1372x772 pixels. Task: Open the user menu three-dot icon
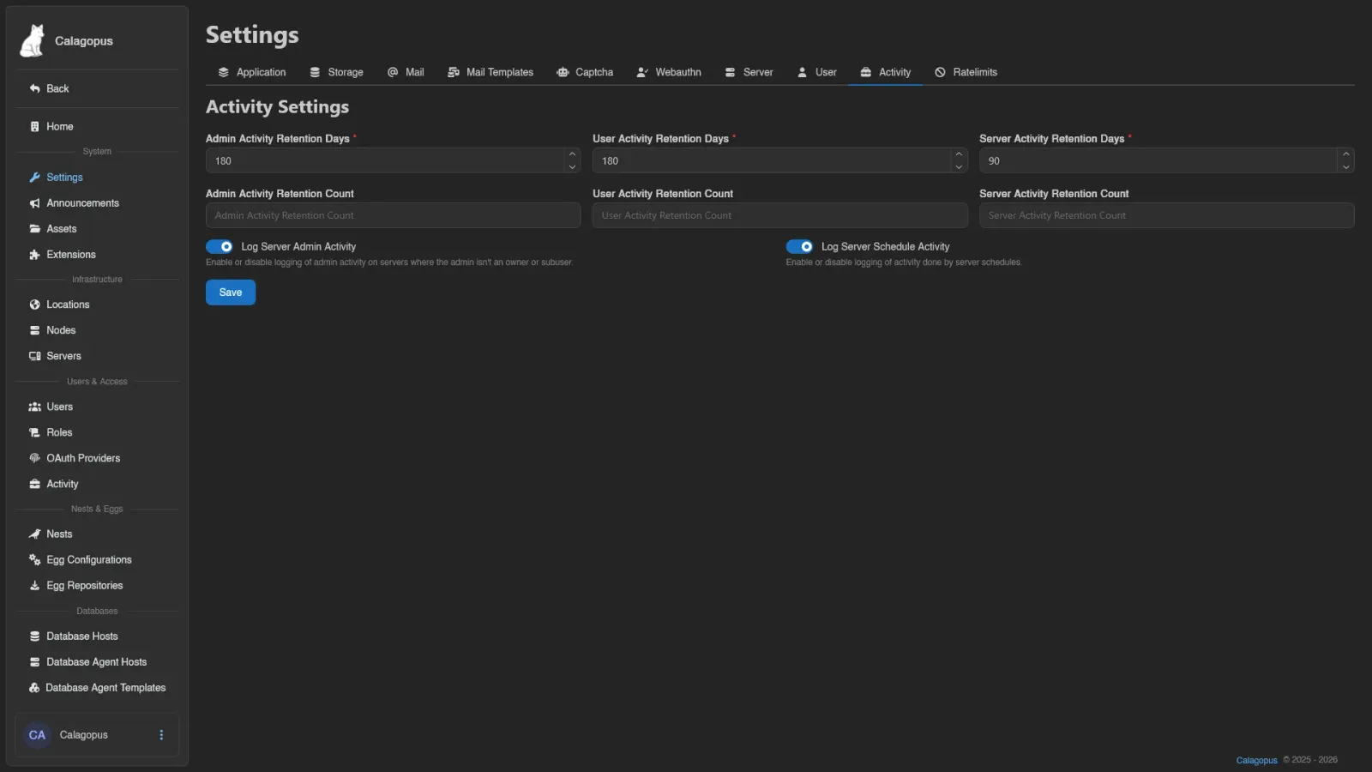[x=161, y=735]
